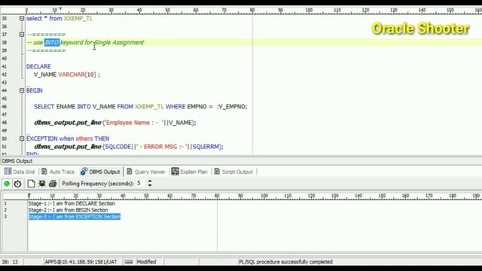Switch to Explain Plan tab
This screenshot has width=482, height=271.
coord(189,172)
